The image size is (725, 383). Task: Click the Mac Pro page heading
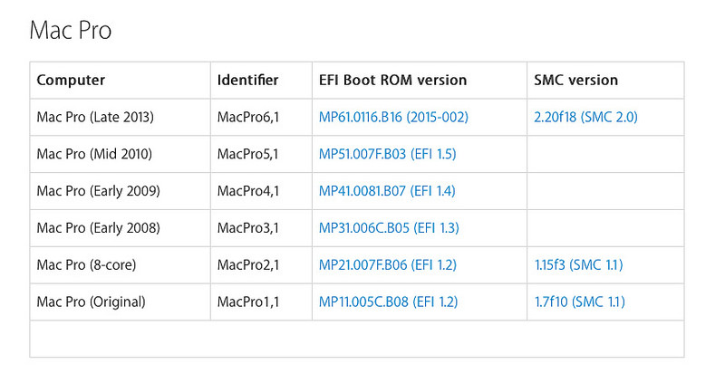71,30
